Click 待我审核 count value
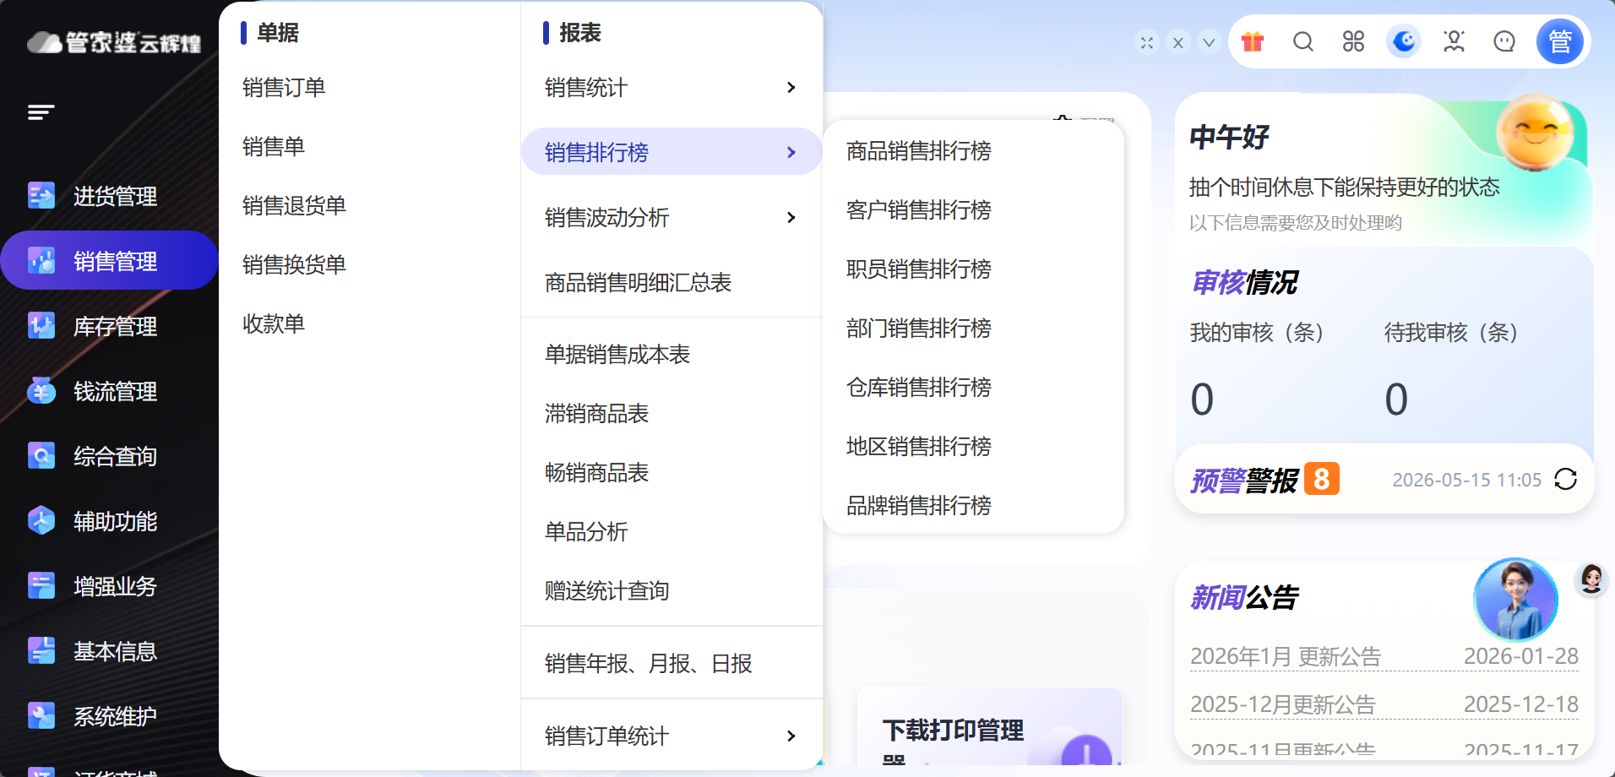The image size is (1615, 777). click(1396, 399)
